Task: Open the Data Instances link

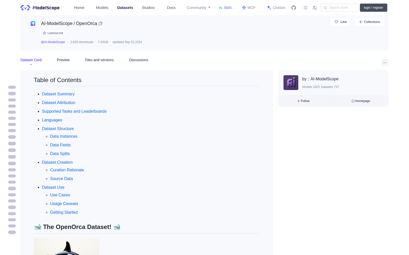Action: coord(64,136)
